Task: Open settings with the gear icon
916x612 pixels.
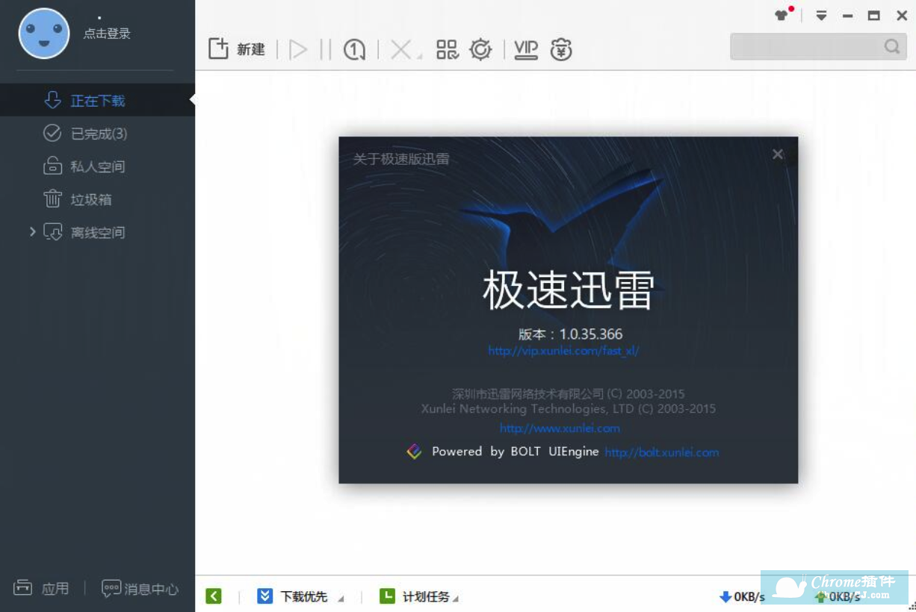Action: point(480,50)
